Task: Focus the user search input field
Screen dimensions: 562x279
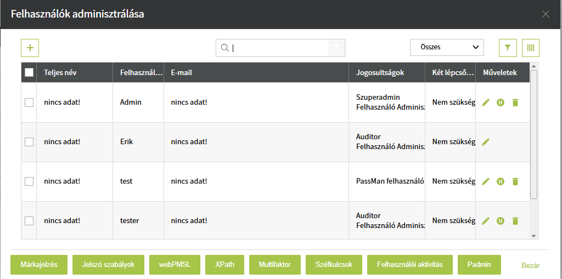Action: pyautogui.click(x=279, y=48)
